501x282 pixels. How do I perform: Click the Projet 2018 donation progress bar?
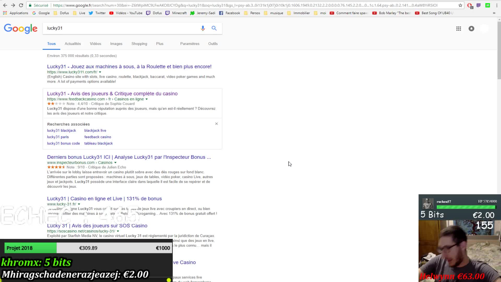(88, 248)
